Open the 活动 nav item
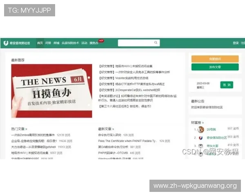 84,43
